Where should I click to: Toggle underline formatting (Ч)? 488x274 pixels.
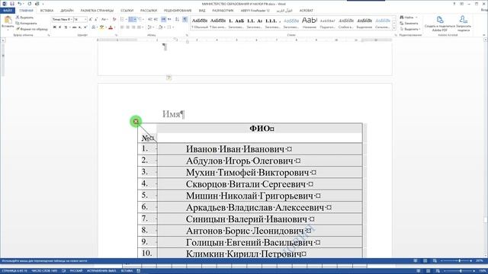66,27
